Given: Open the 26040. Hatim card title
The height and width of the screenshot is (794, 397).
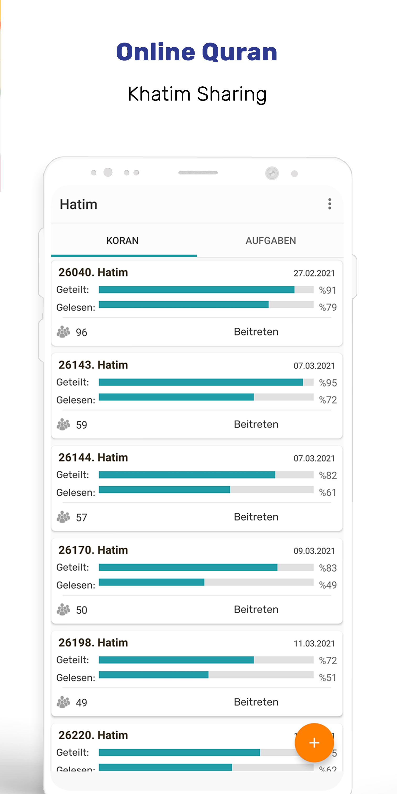Looking at the screenshot, I should 93,273.
